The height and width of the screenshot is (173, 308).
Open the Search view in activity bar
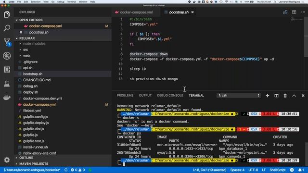[7, 28]
